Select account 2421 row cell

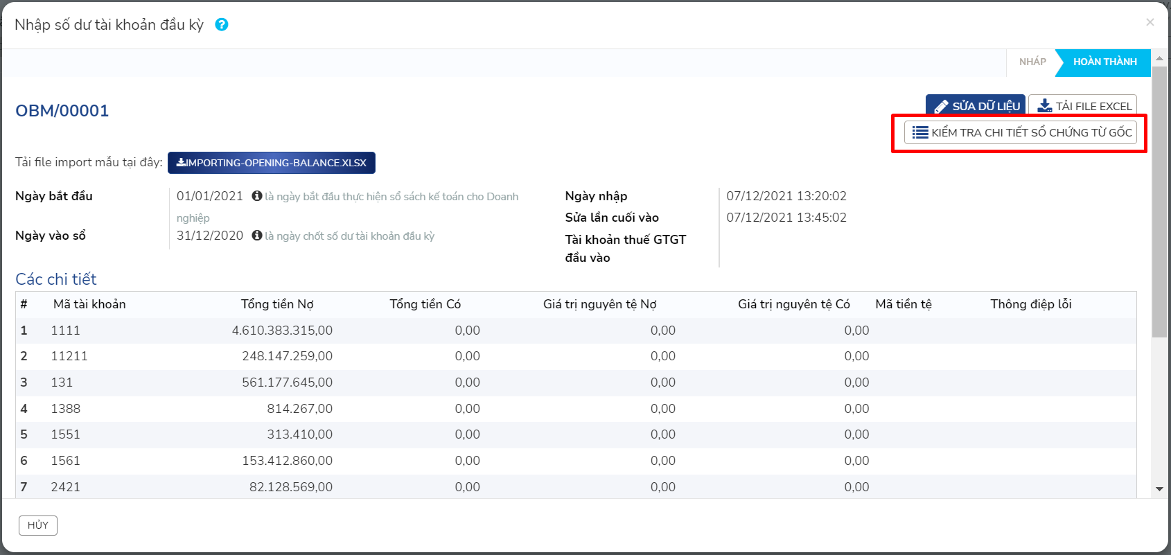[66, 487]
